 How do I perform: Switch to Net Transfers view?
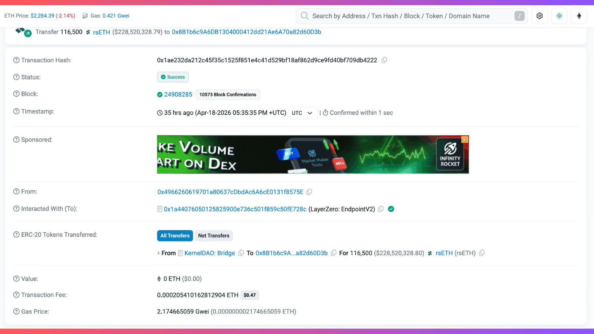pyautogui.click(x=214, y=235)
